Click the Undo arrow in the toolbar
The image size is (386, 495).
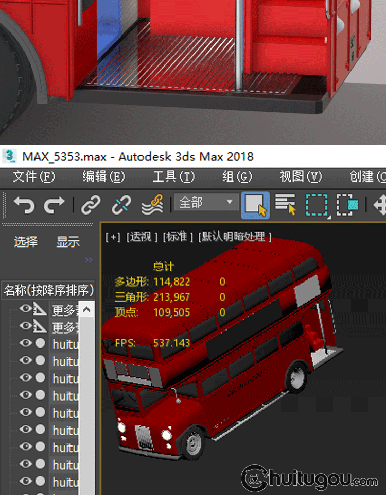[24, 205]
